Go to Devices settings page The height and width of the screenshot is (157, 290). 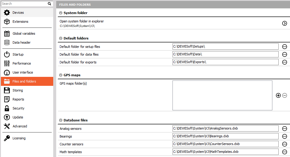27,13
